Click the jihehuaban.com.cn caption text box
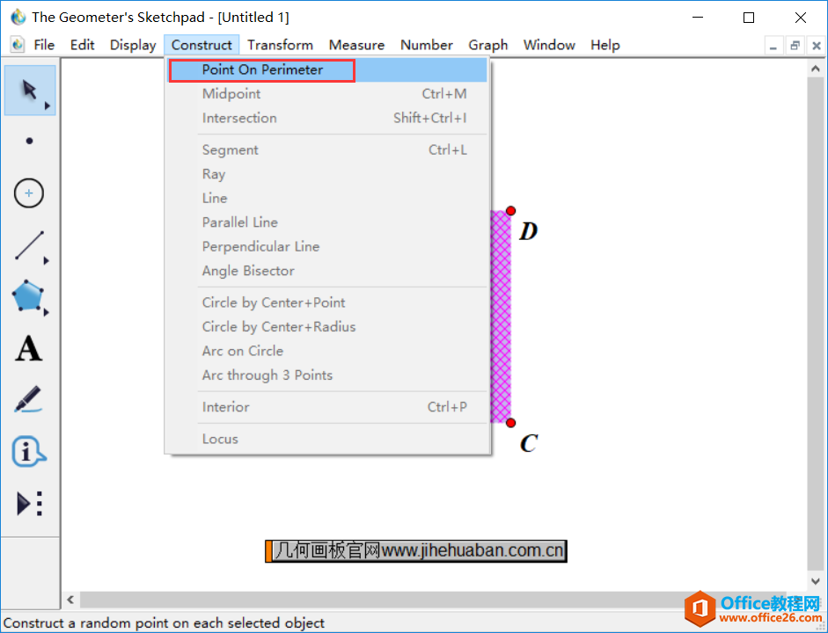 coord(416,550)
